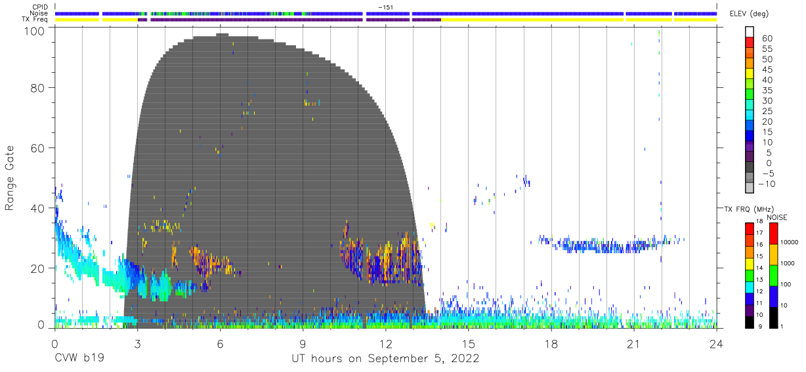806x372 pixels.
Task: Pick the yellow 1000–10000 NOISE scale segment
Action: [x=774, y=254]
